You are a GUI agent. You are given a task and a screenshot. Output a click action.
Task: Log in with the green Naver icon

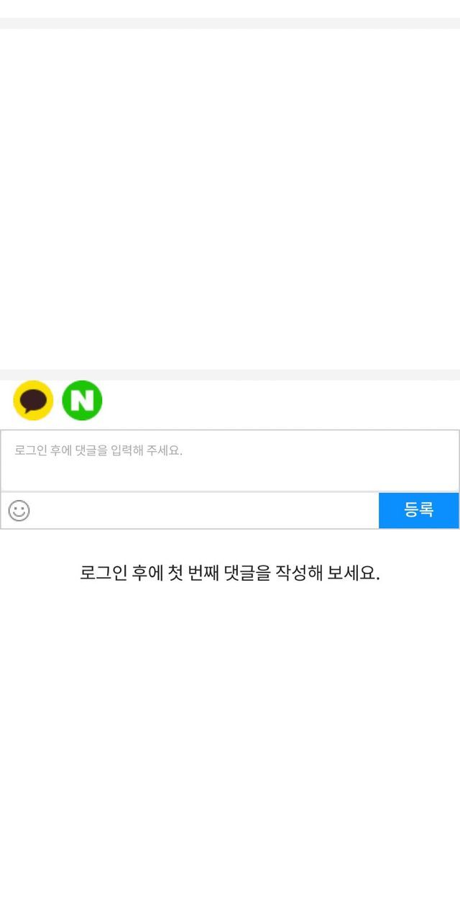coord(82,400)
